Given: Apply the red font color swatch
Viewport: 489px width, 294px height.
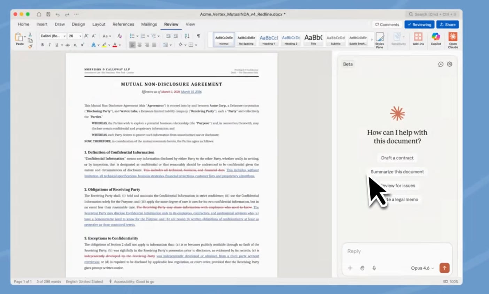Looking at the screenshot, I should 115,45.
